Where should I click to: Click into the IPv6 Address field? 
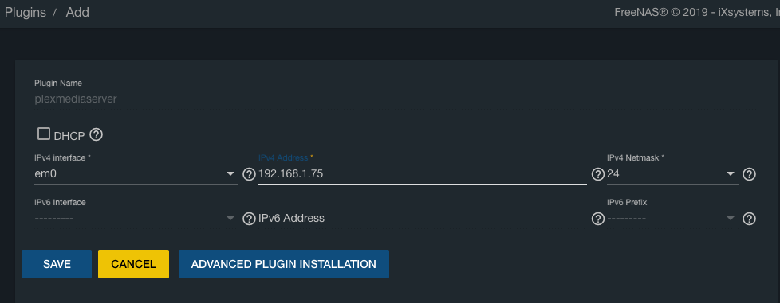(423, 218)
